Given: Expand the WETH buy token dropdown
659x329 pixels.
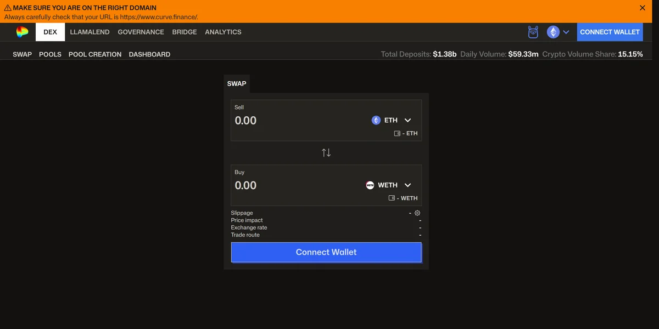Looking at the screenshot, I should pos(407,185).
